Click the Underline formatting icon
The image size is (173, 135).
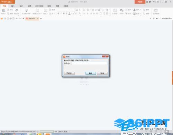pos(64,13)
